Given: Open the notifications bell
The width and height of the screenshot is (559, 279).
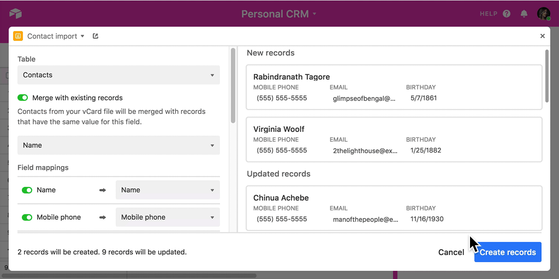Looking at the screenshot, I should (x=524, y=14).
